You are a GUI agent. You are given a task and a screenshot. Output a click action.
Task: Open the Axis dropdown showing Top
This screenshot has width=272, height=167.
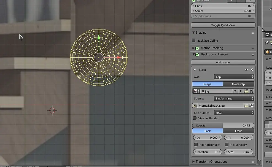pyautogui.click(x=234, y=77)
